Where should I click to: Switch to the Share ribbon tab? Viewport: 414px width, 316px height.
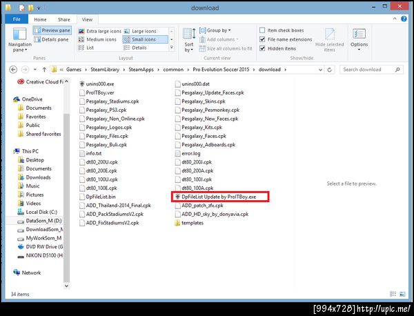[x=64, y=19]
